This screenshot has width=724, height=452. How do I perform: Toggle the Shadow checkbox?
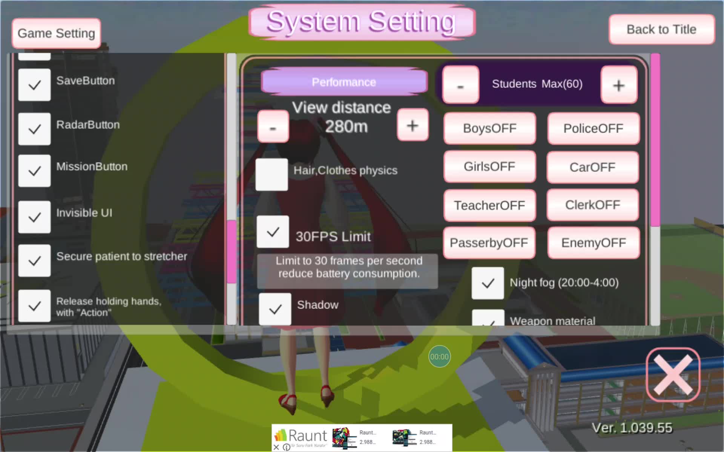[x=275, y=309]
